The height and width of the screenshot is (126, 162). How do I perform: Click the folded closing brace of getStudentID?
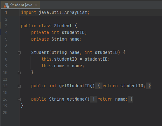(x=148, y=86)
